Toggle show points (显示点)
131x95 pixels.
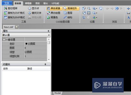point(34,8)
